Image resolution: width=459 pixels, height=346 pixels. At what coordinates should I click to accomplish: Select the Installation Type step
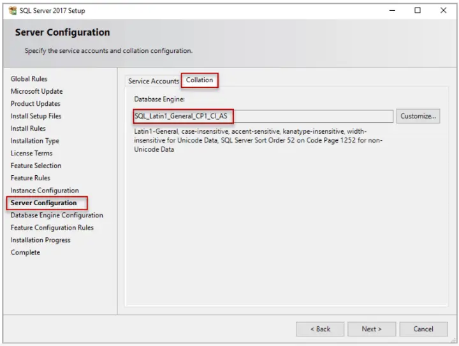(35, 141)
